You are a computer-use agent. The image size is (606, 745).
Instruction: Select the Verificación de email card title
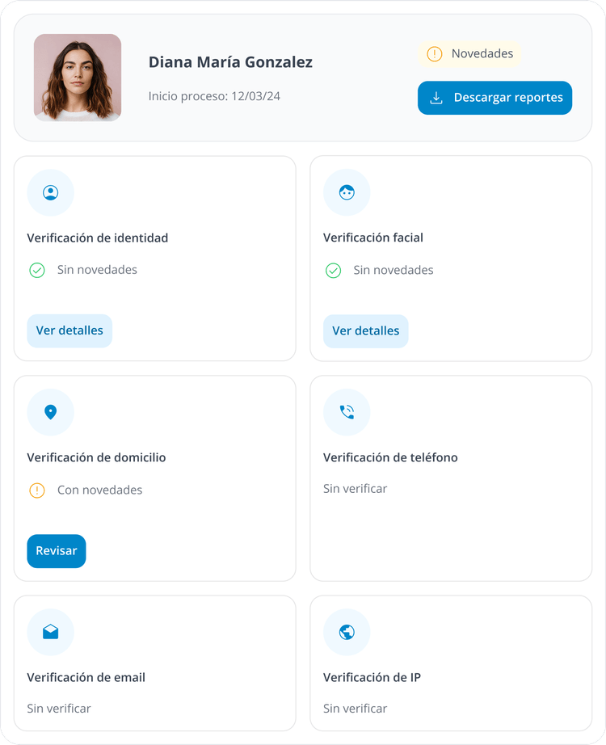click(x=86, y=678)
